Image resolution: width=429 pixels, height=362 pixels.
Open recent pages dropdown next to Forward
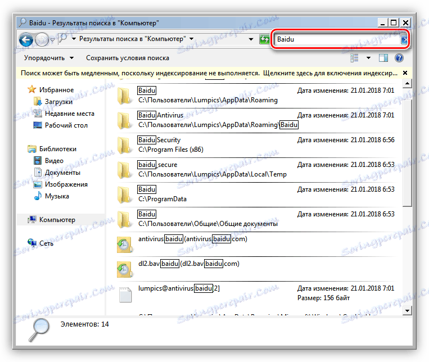52,40
